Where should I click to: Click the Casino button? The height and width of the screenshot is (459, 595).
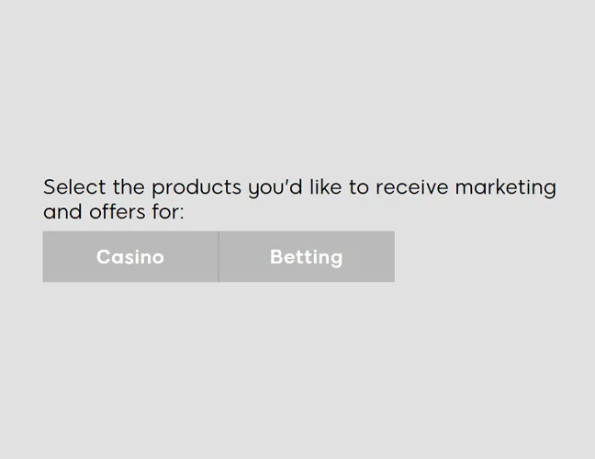click(x=131, y=256)
